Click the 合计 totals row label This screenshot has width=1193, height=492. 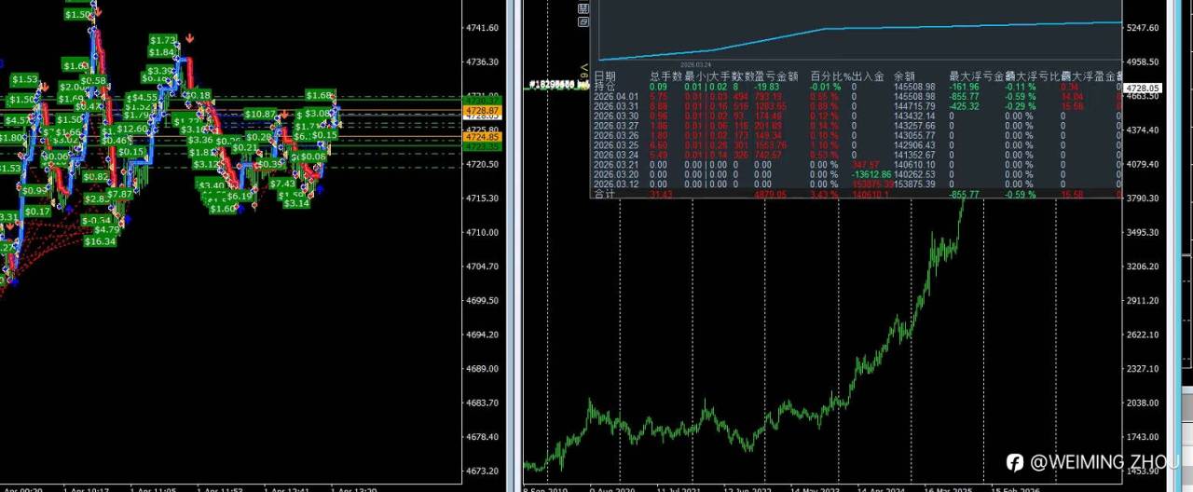(x=605, y=194)
